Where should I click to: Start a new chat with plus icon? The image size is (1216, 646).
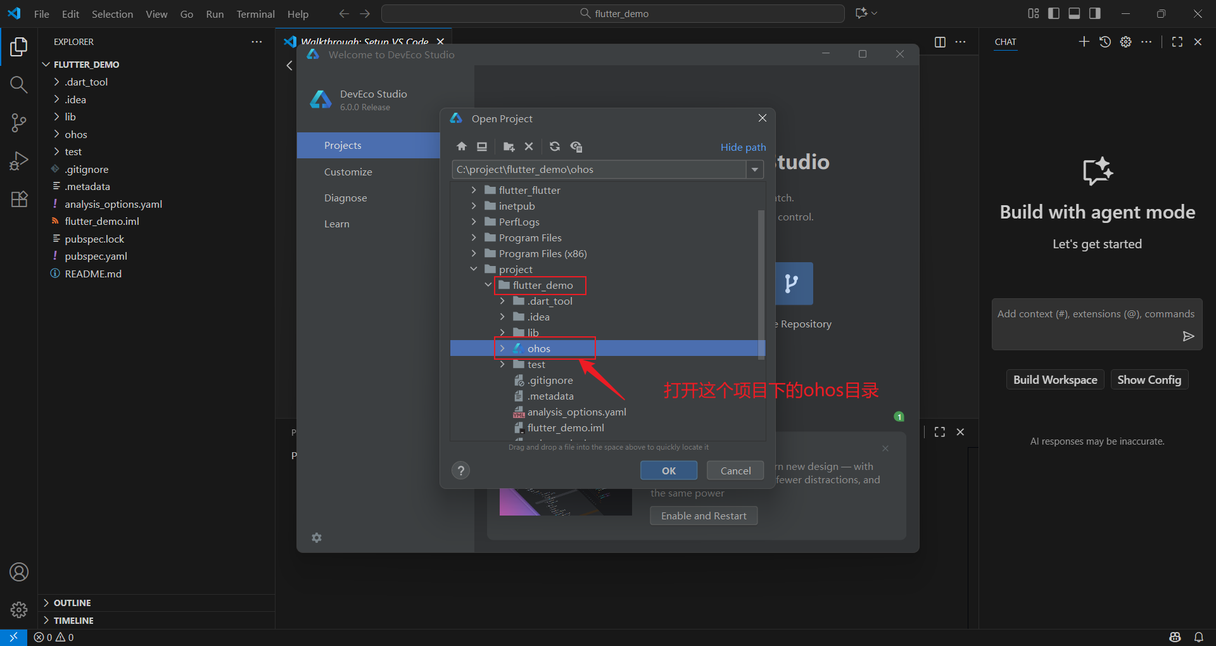coord(1084,42)
